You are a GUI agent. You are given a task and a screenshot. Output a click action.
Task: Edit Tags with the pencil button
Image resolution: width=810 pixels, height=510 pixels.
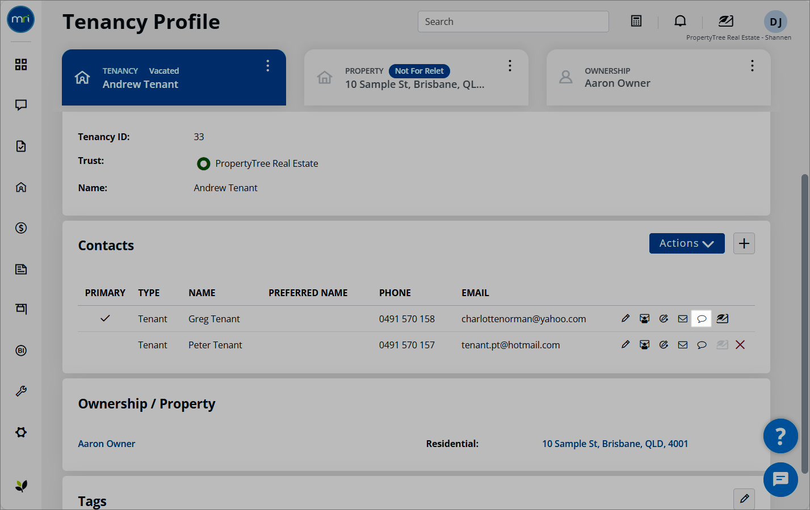coord(744,499)
